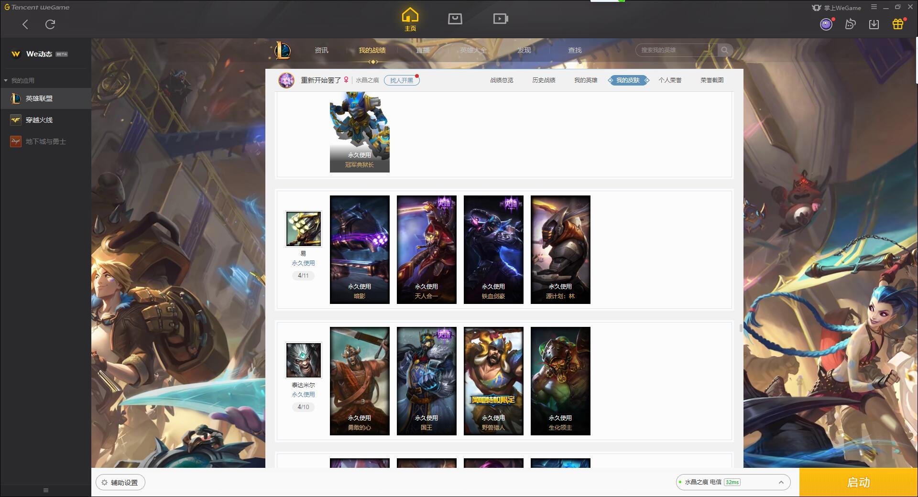
Task: Select 地下城与勇士 in the sidebar
Action: pos(45,141)
